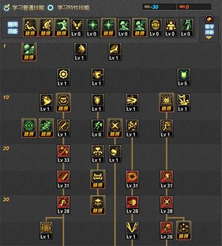Click the gold V-shaped Lv 1 skill
The width and height of the screenshot is (222, 246).
[132, 231]
